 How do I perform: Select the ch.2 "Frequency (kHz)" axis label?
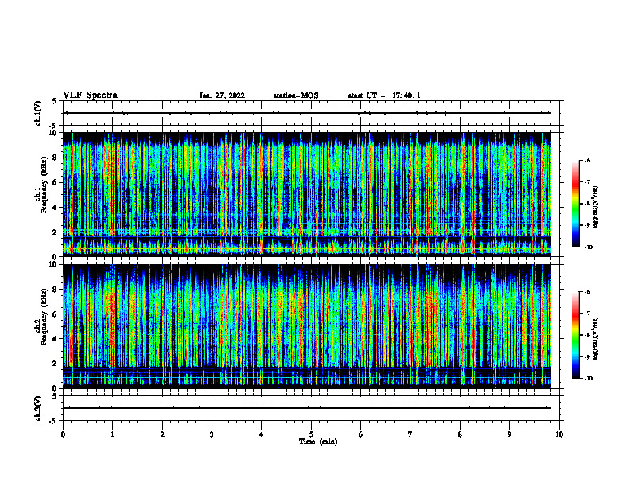click(x=44, y=316)
